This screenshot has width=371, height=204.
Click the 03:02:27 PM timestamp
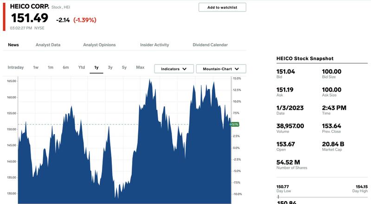[x=21, y=28]
